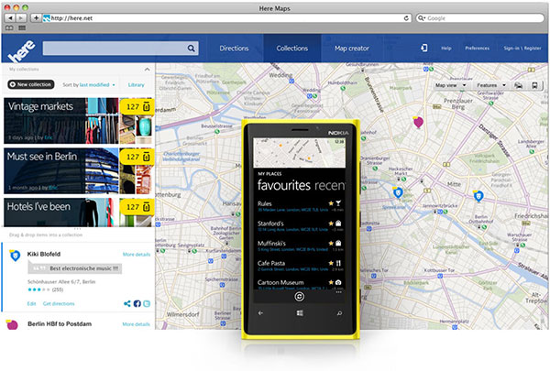
Task: Tap Stanford's in the phone favourites list
Action: (x=300, y=226)
